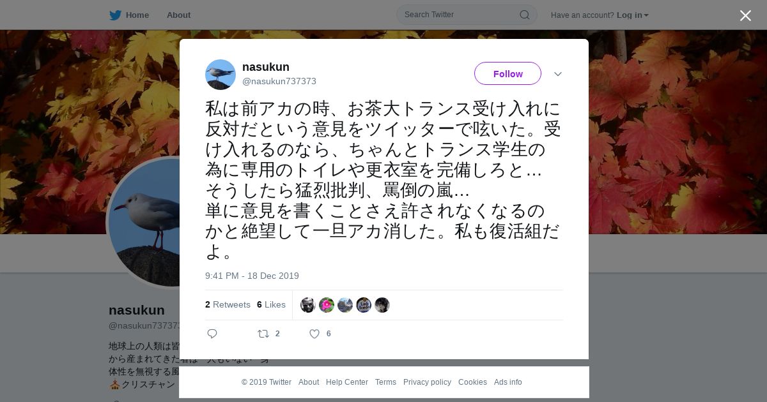Click the first liker's avatar thumbnail
Screen dimensions: 767x402
[308, 305]
